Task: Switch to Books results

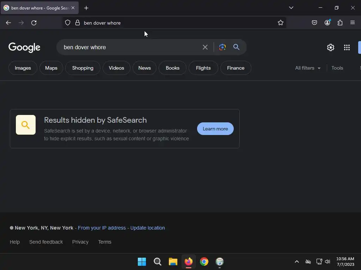Action: coord(172,68)
